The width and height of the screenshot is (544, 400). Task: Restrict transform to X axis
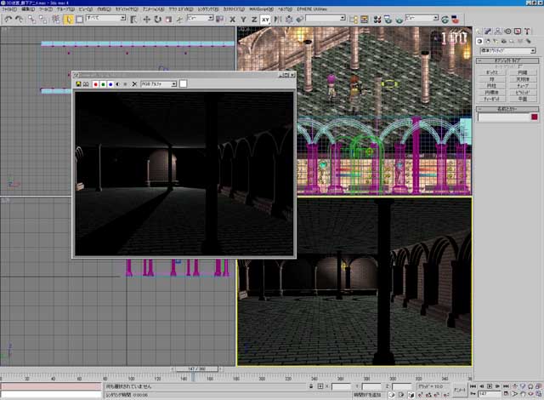tap(232, 20)
